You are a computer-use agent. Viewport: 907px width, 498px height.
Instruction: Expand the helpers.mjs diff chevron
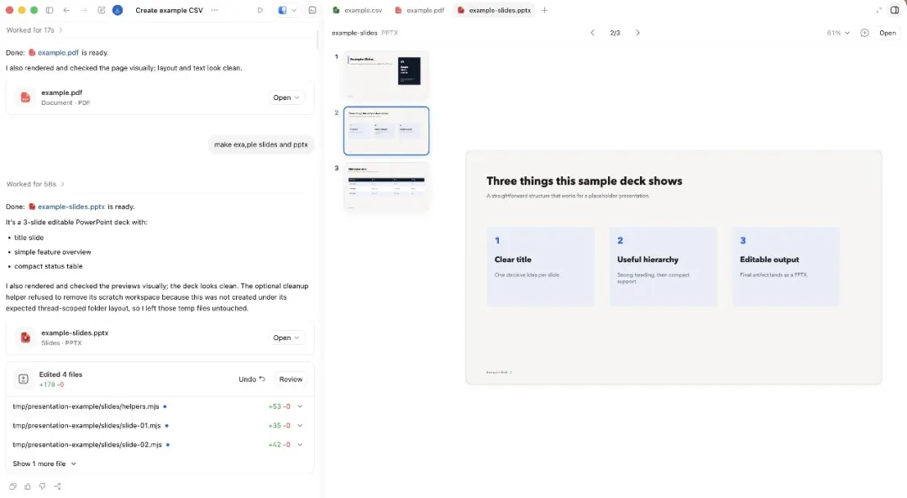pyautogui.click(x=300, y=406)
